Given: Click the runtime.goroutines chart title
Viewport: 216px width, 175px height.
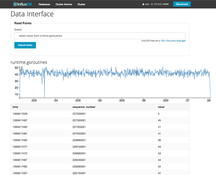Looking at the screenshot, I should click(x=29, y=62).
